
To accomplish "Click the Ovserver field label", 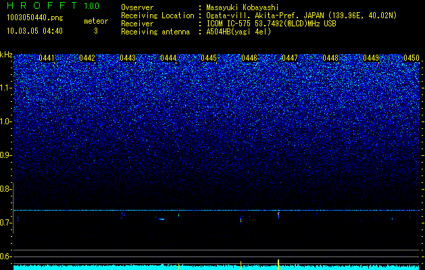I will 137,7.
